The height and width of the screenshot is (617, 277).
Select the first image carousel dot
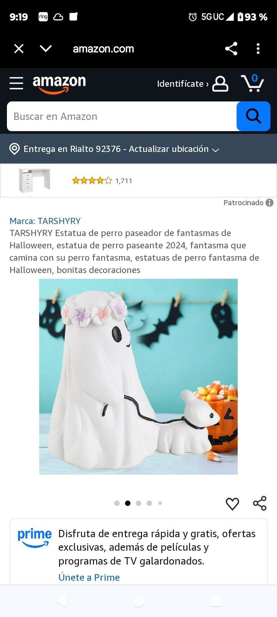tap(117, 503)
